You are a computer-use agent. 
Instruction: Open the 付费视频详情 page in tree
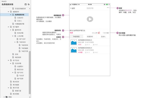(x=19, y=24)
